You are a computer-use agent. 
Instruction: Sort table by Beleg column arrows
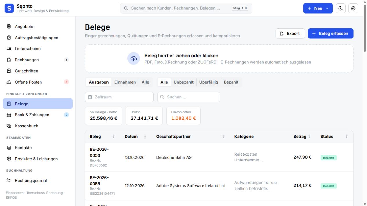tap(113, 136)
